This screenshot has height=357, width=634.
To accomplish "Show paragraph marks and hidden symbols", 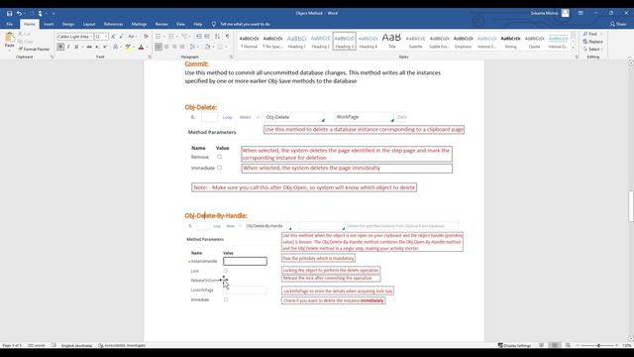I will (x=227, y=37).
